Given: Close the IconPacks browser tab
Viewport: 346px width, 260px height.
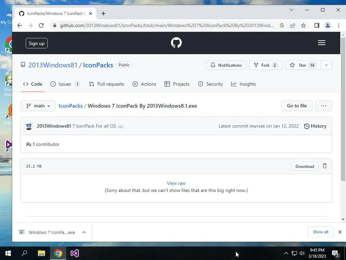Looking at the screenshot, I should [x=91, y=14].
